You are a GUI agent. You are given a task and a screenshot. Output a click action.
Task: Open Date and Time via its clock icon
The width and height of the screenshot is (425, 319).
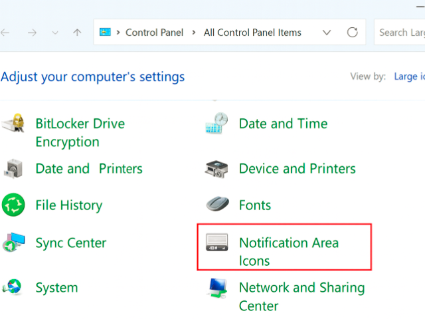click(x=216, y=124)
